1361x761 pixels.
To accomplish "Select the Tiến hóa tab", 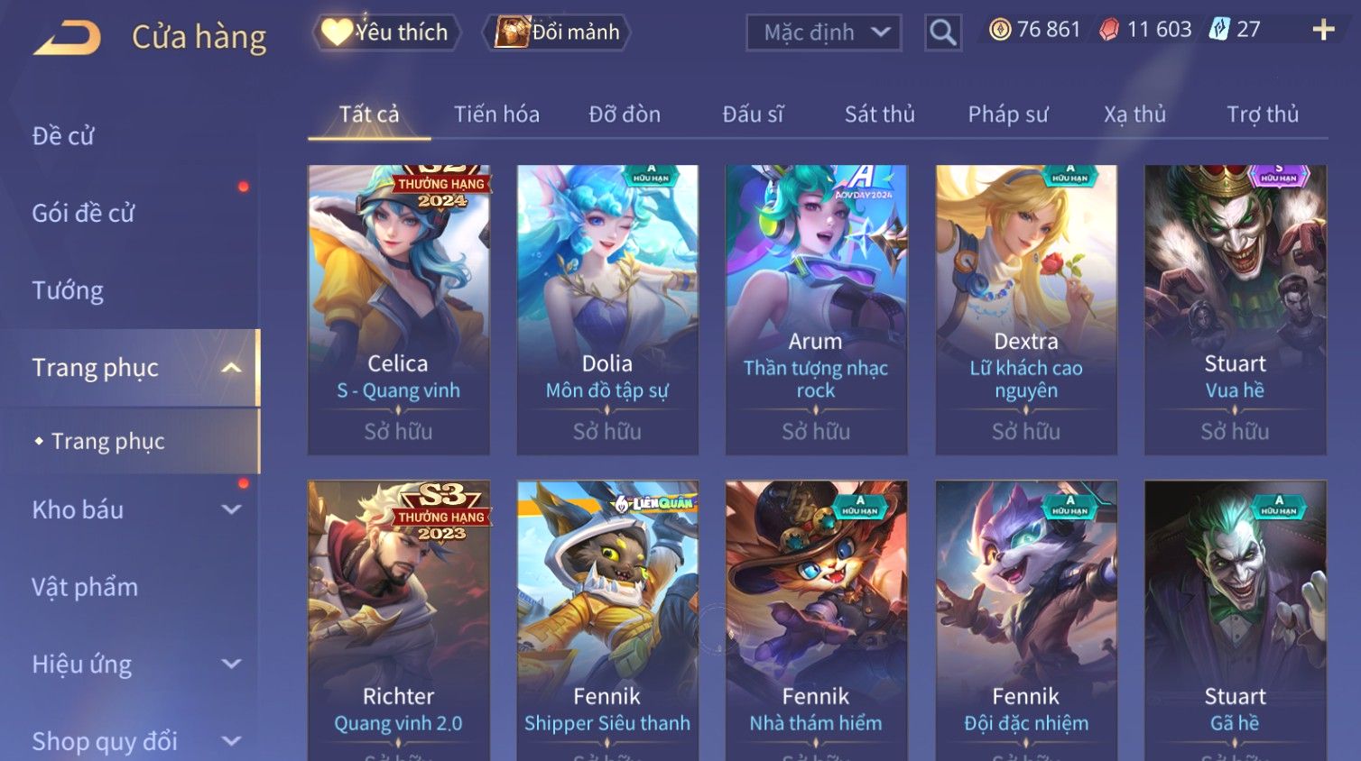I will [496, 115].
